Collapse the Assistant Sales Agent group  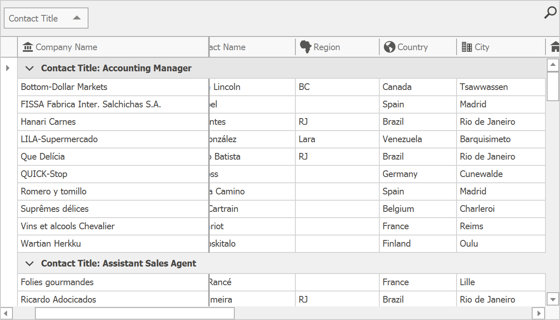[29, 264]
